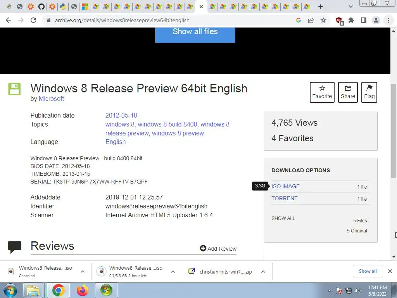Click the 5 Original count
397x298 pixels.
357,231
